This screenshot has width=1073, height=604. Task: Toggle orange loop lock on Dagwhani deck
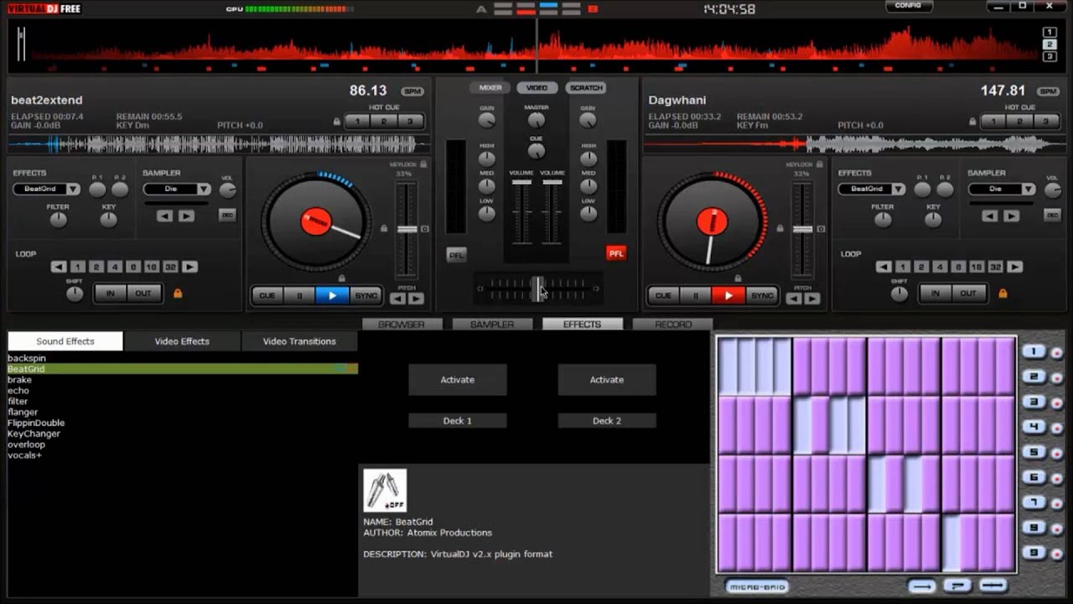point(1003,294)
